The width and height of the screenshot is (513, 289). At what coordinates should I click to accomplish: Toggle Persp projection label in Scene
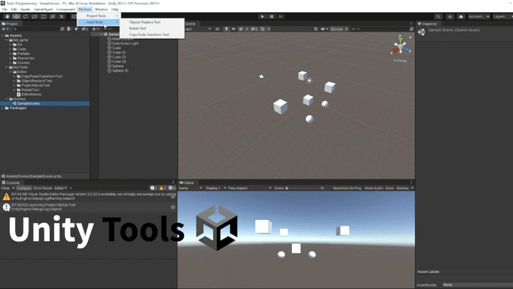(x=400, y=61)
